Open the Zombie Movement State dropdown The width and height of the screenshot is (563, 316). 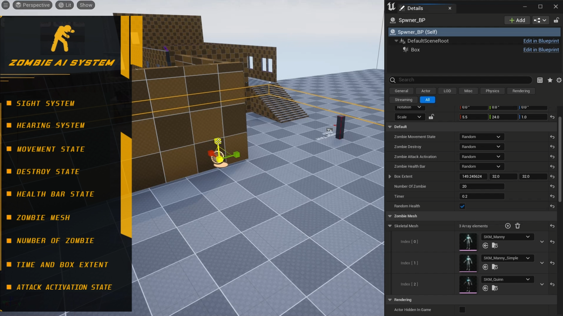pyautogui.click(x=481, y=137)
